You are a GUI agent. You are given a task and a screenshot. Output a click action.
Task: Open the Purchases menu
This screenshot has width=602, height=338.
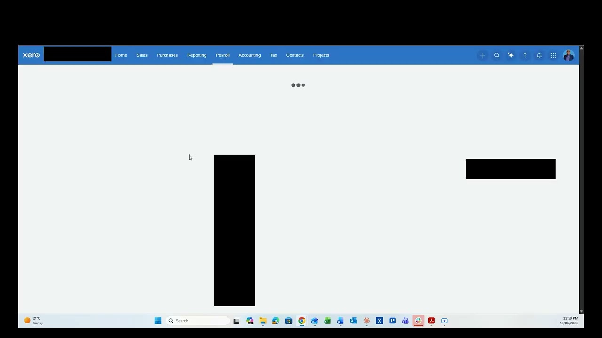pyautogui.click(x=167, y=55)
